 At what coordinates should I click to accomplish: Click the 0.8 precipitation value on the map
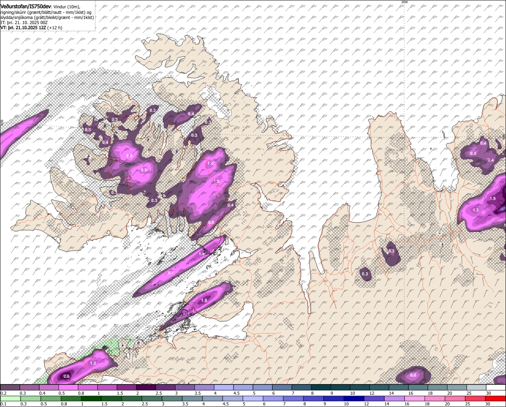(x=129, y=156)
